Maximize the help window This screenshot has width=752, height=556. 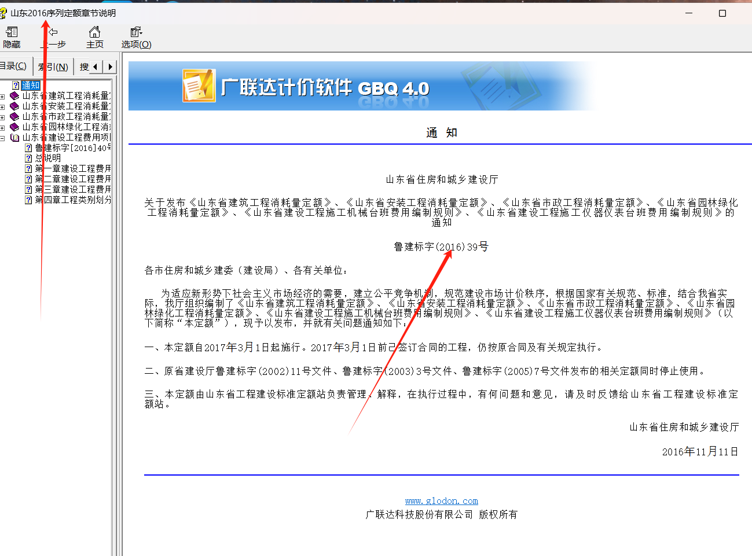(722, 13)
